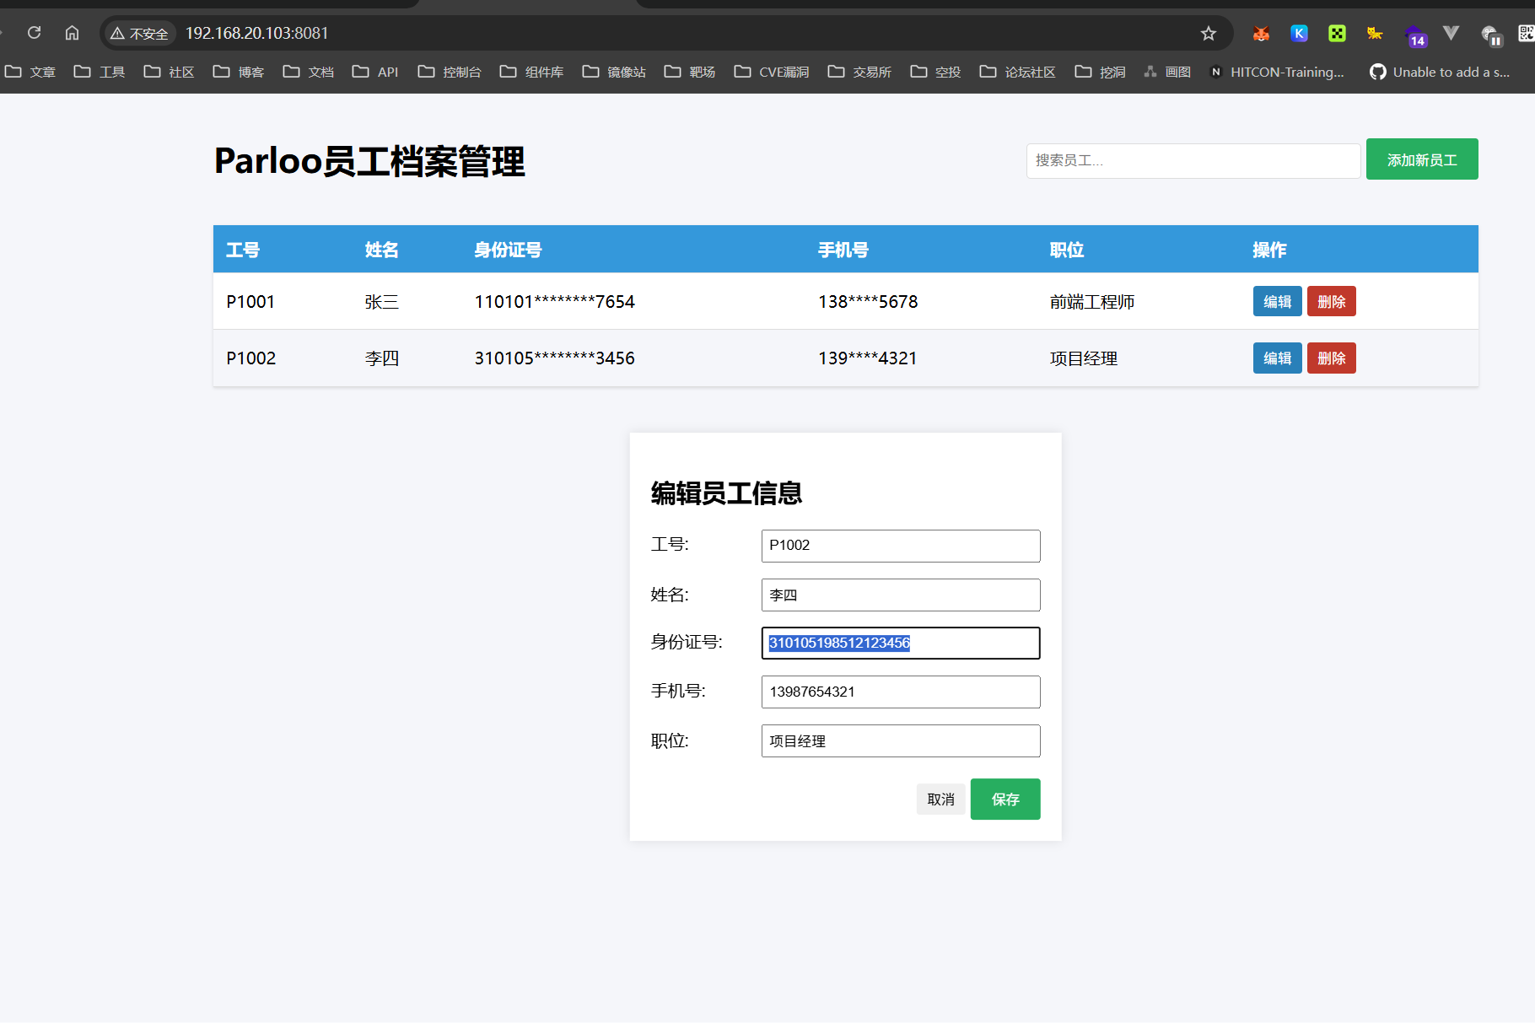The height and width of the screenshot is (1023, 1535).
Task: Click the 工号 field containing P1002
Action: click(x=901, y=546)
